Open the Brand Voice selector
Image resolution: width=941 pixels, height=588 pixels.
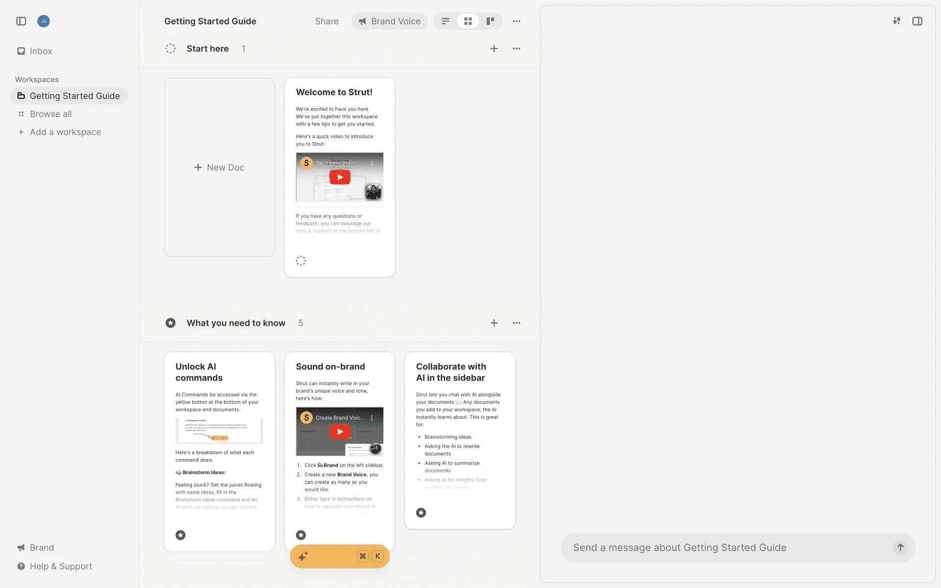click(x=390, y=21)
